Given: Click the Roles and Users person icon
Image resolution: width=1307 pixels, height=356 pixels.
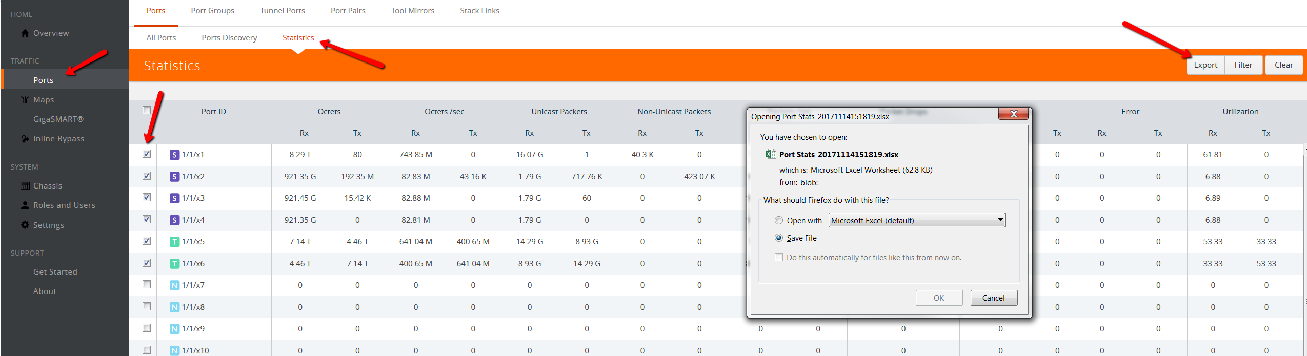Looking at the screenshot, I should pyautogui.click(x=25, y=205).
